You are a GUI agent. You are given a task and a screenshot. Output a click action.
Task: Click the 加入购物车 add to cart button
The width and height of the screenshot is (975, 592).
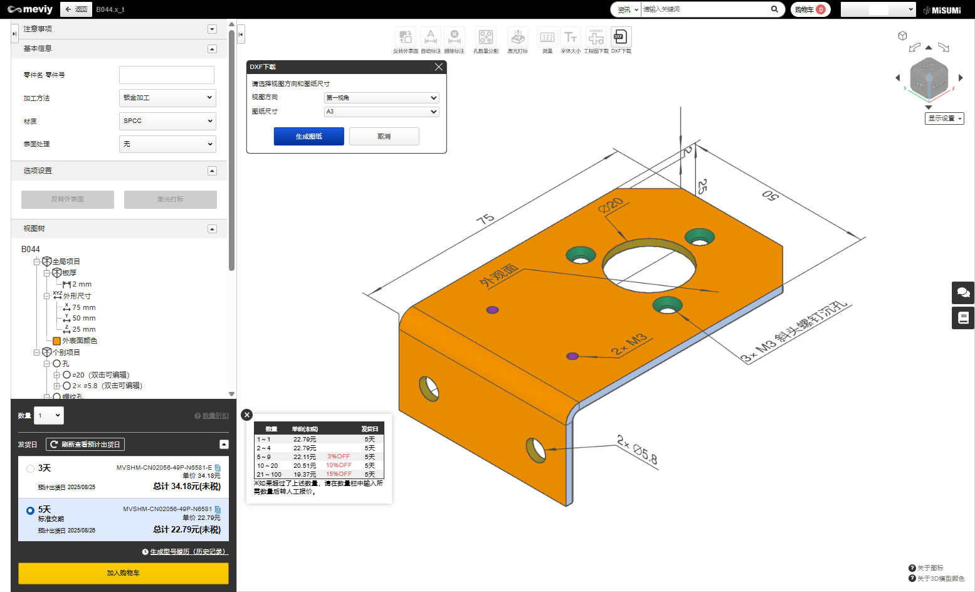pyautogui.click(x=124, y=573)
